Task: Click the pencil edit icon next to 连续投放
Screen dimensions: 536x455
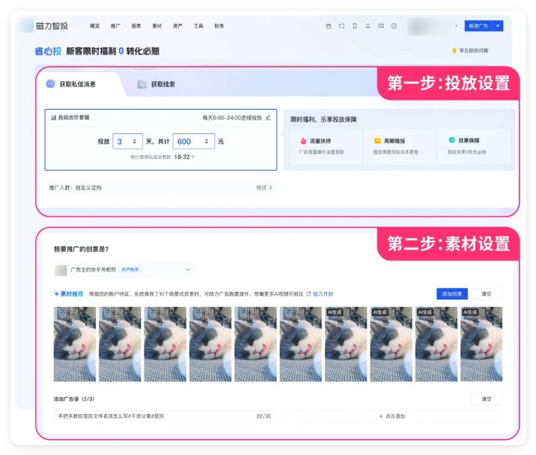Action: [x=268, y=118]
